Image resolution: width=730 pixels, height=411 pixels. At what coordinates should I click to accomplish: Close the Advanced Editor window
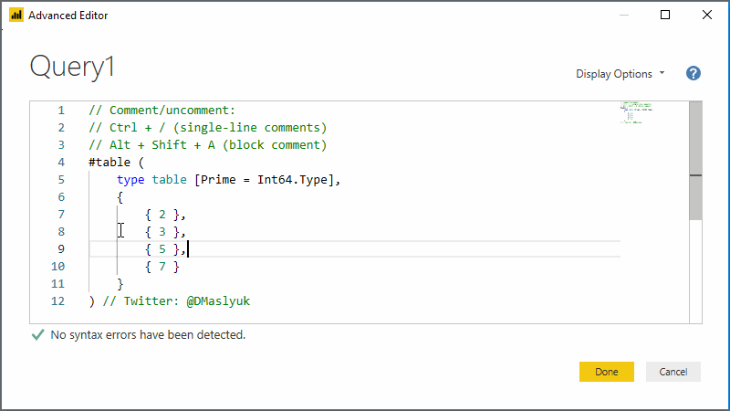click(706, 15)
